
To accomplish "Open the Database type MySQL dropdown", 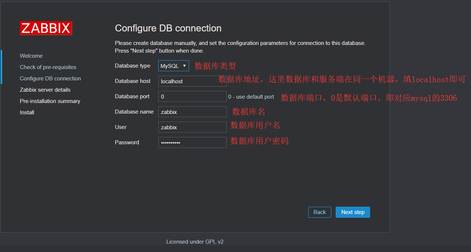I will tap(174, 66).
